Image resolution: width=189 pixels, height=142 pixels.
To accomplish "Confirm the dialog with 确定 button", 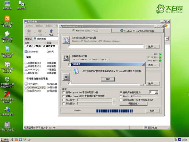I will (x=108, y=79).
